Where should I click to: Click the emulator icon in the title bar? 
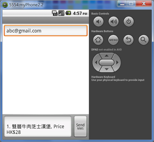coord(5,5)
